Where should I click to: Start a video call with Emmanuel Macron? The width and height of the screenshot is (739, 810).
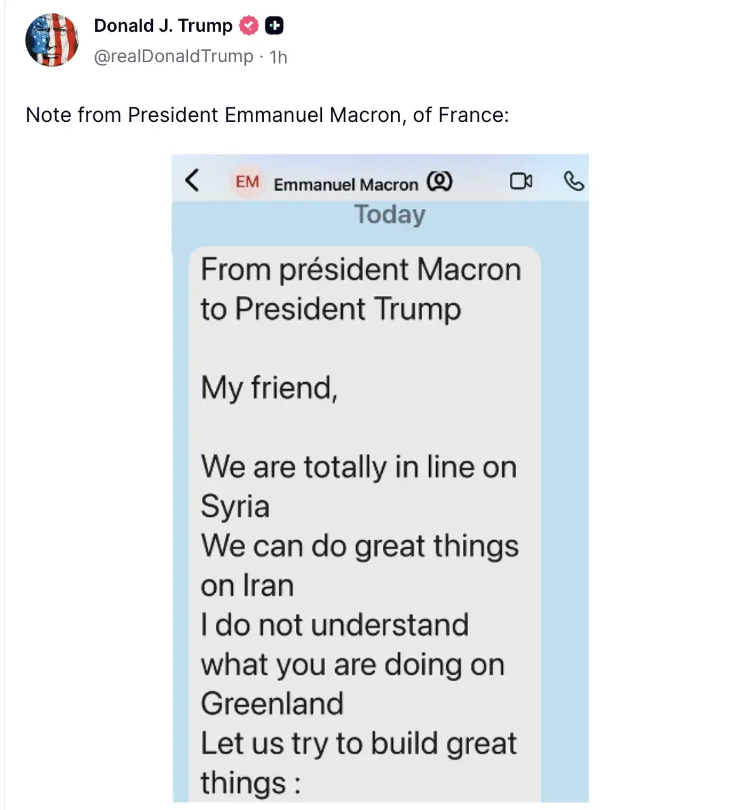click(x=522, y=182)
